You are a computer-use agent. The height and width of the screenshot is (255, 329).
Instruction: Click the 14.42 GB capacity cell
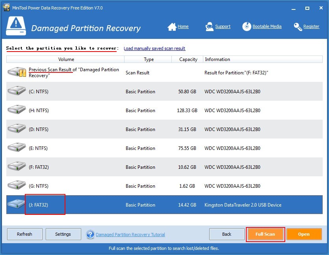[187, 205]
